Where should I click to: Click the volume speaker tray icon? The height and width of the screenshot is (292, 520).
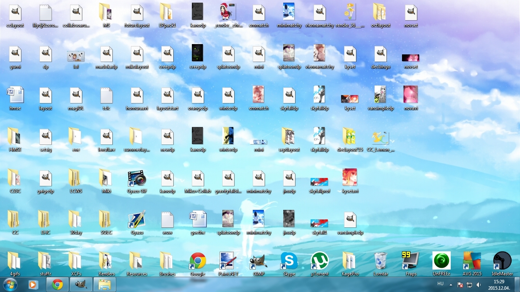(479, 285)
